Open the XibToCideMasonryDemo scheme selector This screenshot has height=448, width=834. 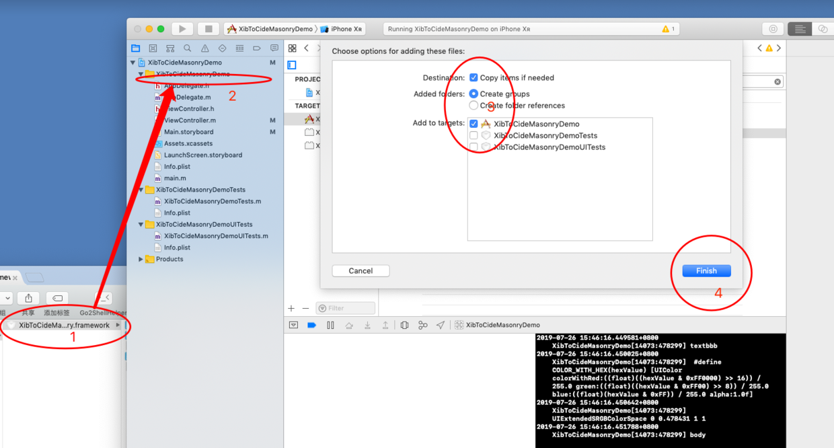tap(270, 29)
